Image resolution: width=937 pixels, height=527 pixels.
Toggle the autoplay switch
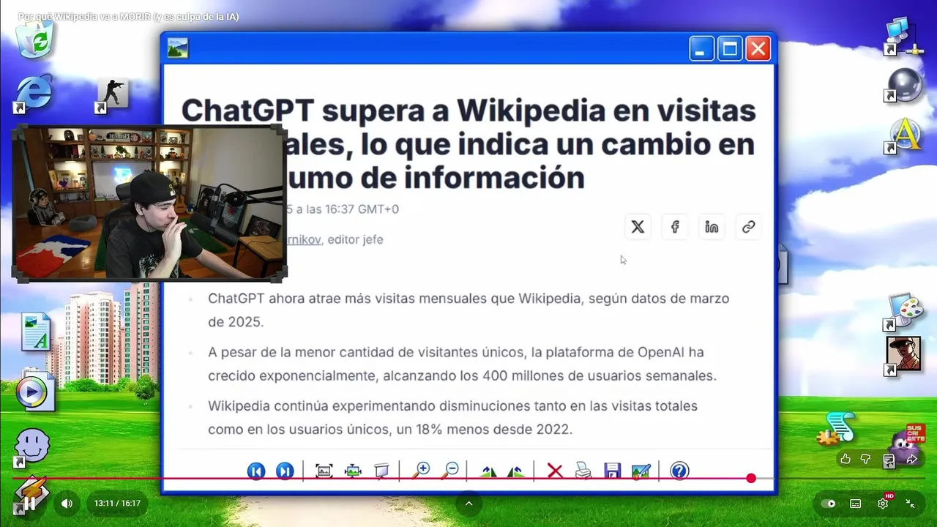click(x=828, y=504)
